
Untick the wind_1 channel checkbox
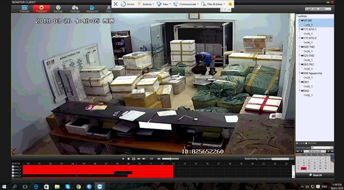[13, 167]
